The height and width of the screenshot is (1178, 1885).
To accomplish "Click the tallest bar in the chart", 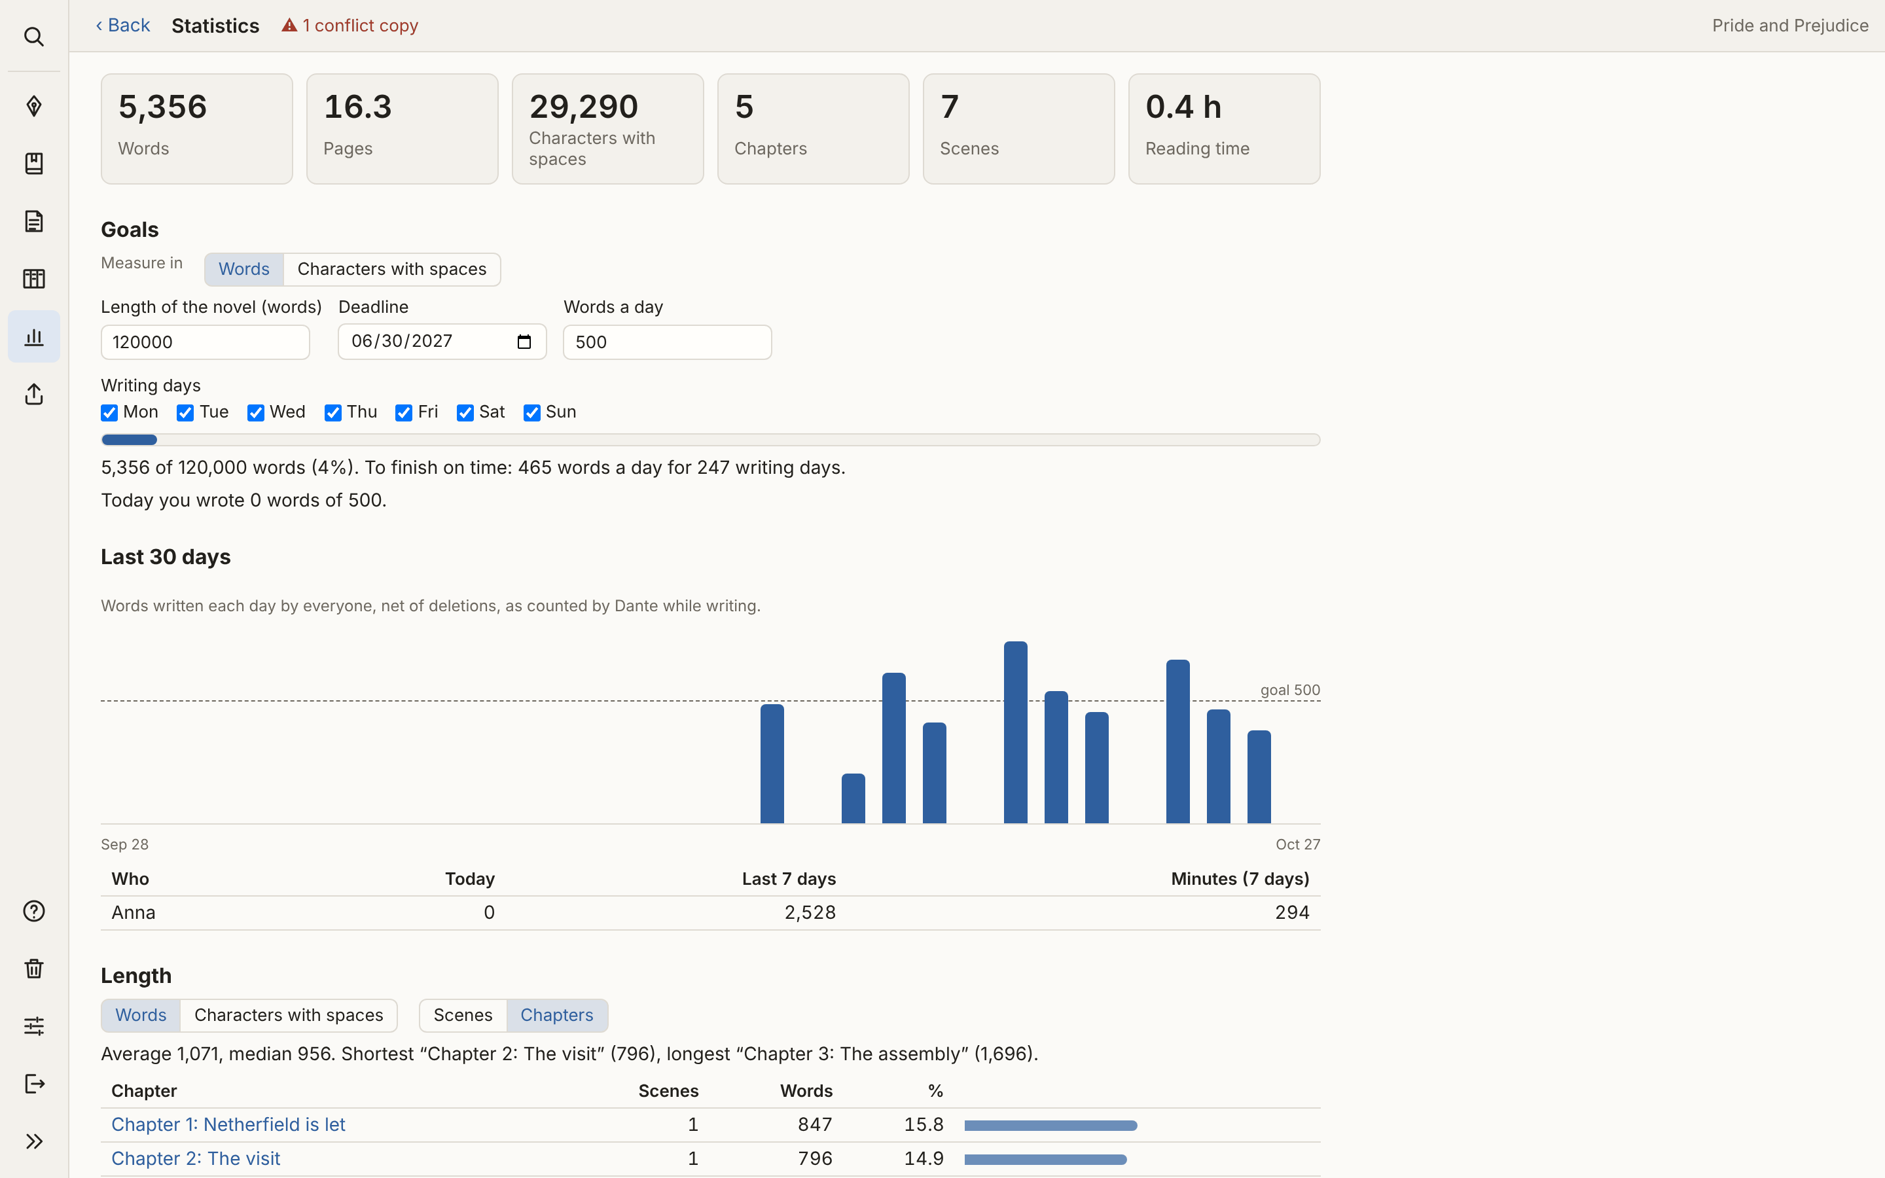I will [x=1016, y=732].
